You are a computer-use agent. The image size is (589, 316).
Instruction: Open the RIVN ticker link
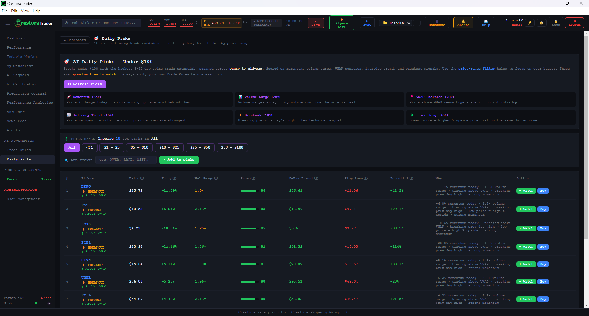86,260
